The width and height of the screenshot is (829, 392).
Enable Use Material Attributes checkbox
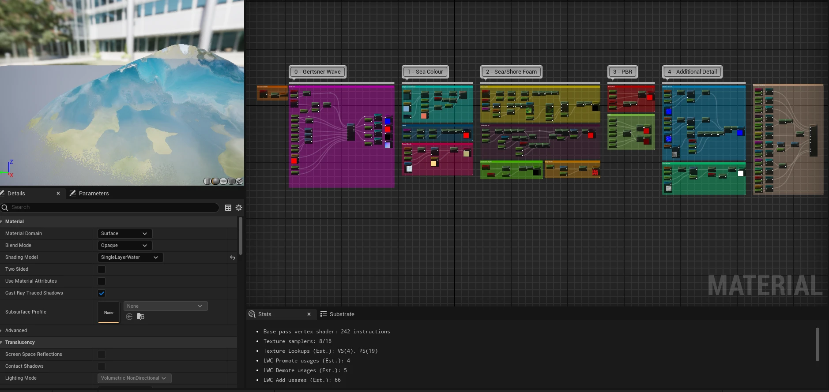[102, 281]
